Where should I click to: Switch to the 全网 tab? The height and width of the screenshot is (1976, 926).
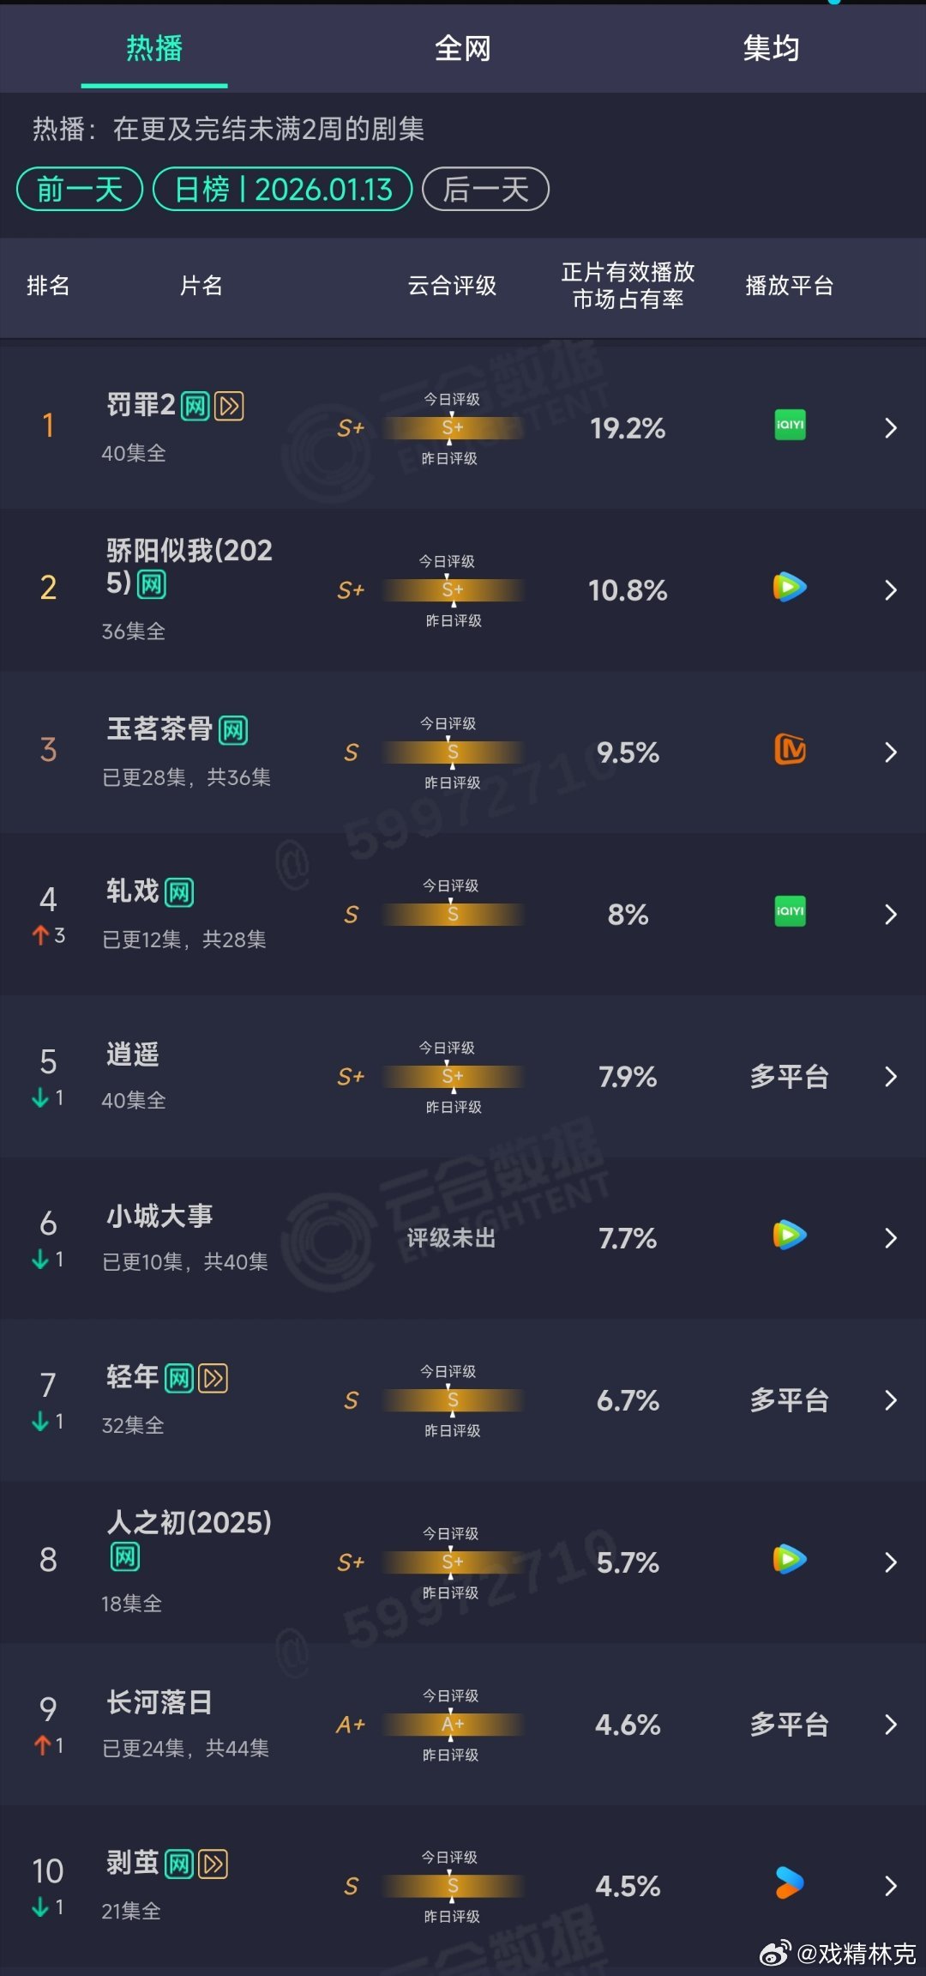[463, 49]
